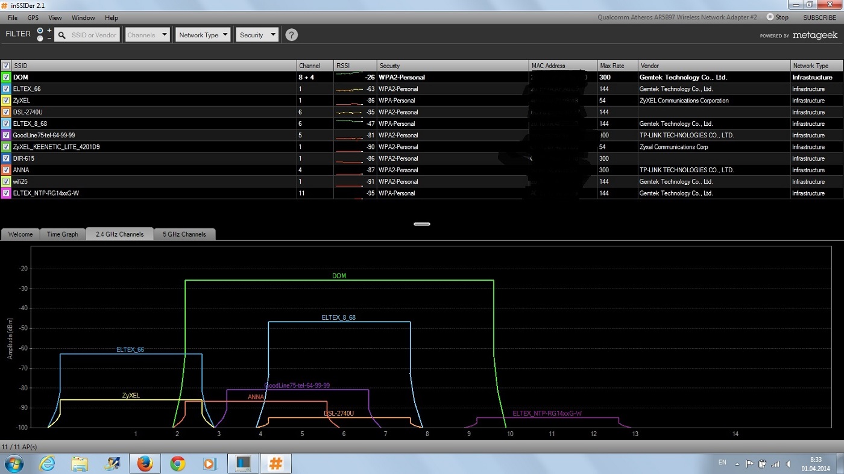Select the 2.4 GHz Channels tab
Image resolution: width=844 pixels, height=474 pixels.
tap(120, 234)
